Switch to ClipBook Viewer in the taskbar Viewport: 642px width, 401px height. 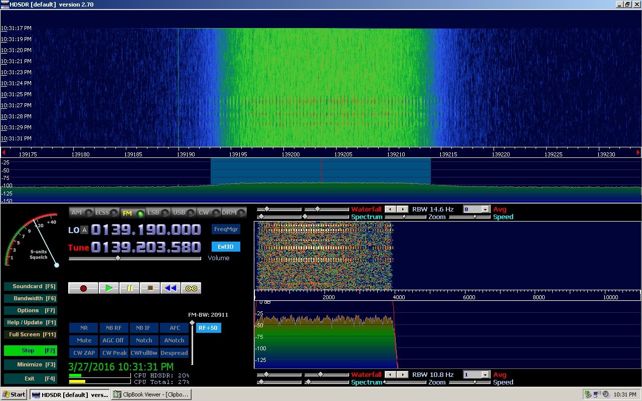(151, 394)
